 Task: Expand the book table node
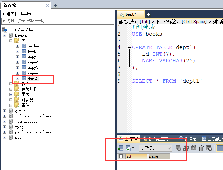click(18, 52)
